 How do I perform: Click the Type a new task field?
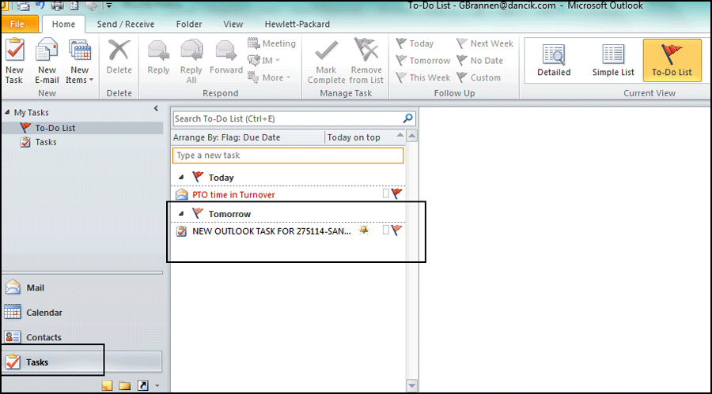point(288,156)
